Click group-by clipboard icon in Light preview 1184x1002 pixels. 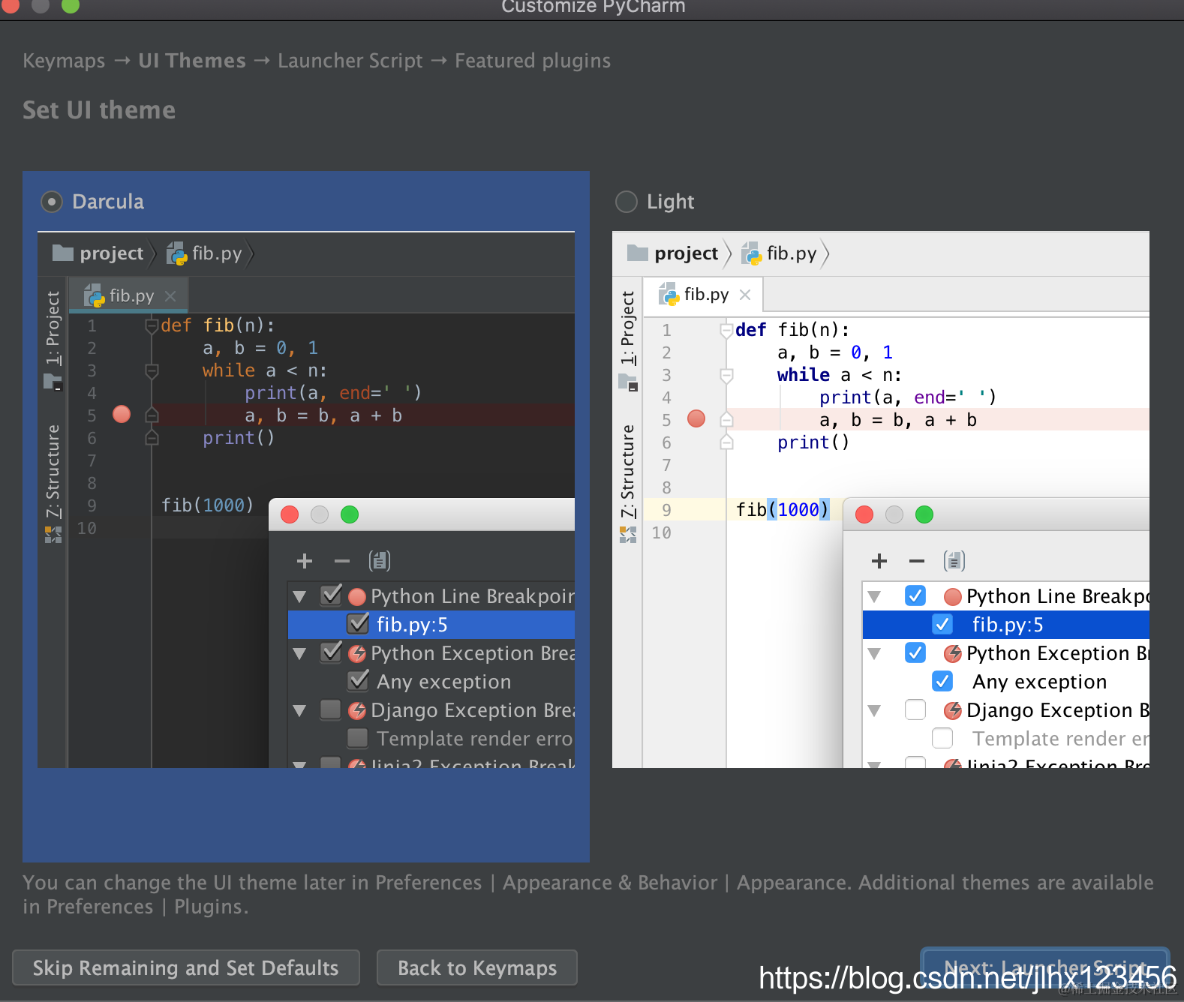point(954,561)
